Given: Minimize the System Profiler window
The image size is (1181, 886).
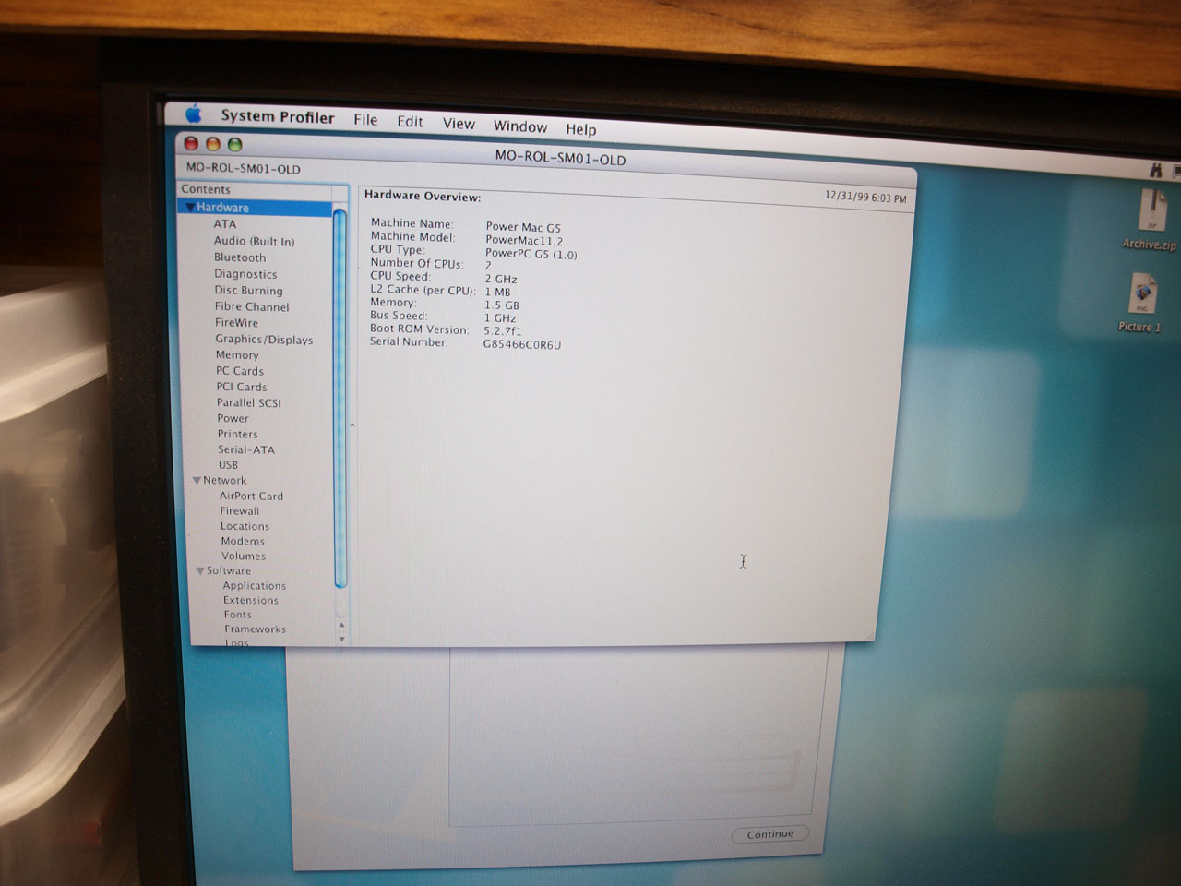Looking at the screenshot, I should [213, 144].
